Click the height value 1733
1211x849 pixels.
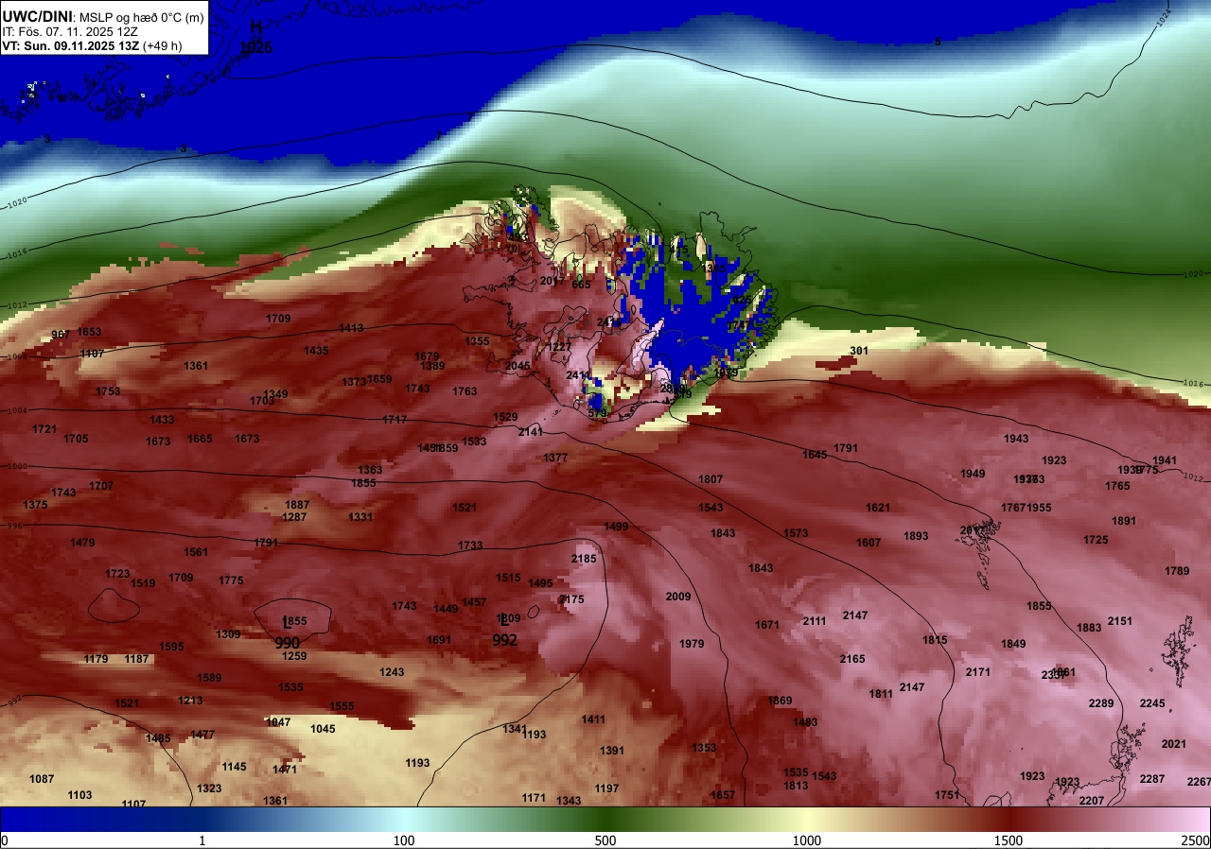coord(470,546)
